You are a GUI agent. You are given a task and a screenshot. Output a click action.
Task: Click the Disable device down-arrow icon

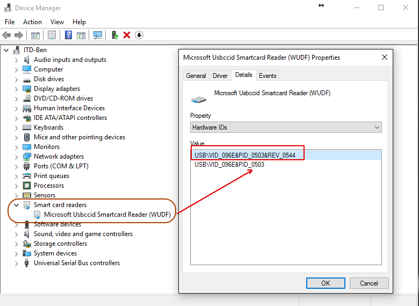click(x=139, y=35)
